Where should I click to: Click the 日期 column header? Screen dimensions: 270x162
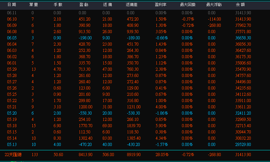tap(12, 5)
